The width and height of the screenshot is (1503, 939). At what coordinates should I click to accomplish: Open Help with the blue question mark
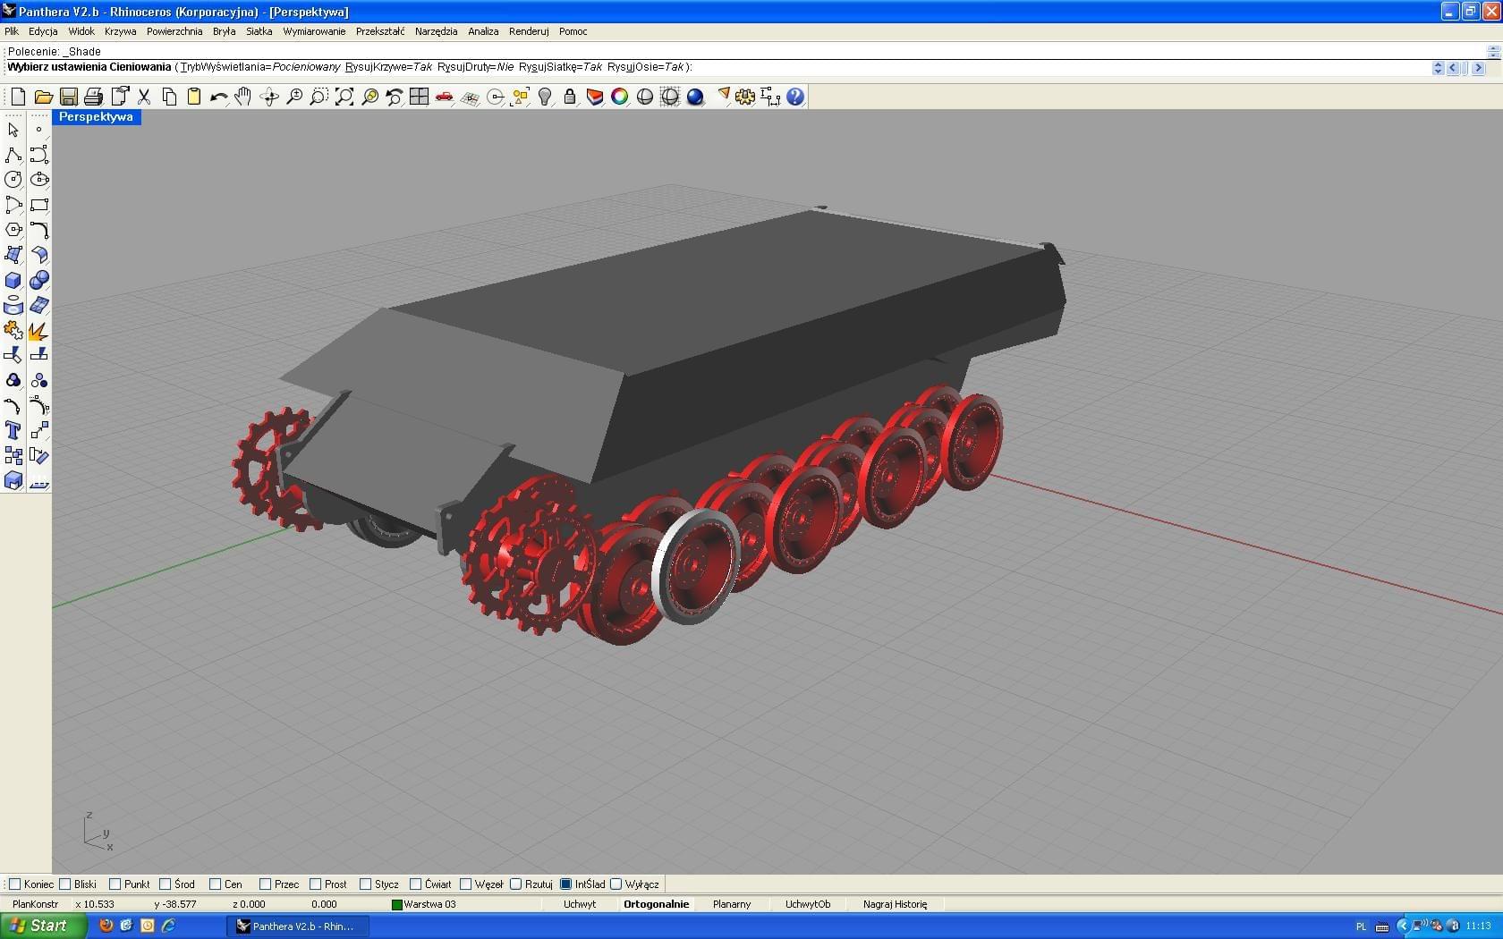click(x=795, y=97)
